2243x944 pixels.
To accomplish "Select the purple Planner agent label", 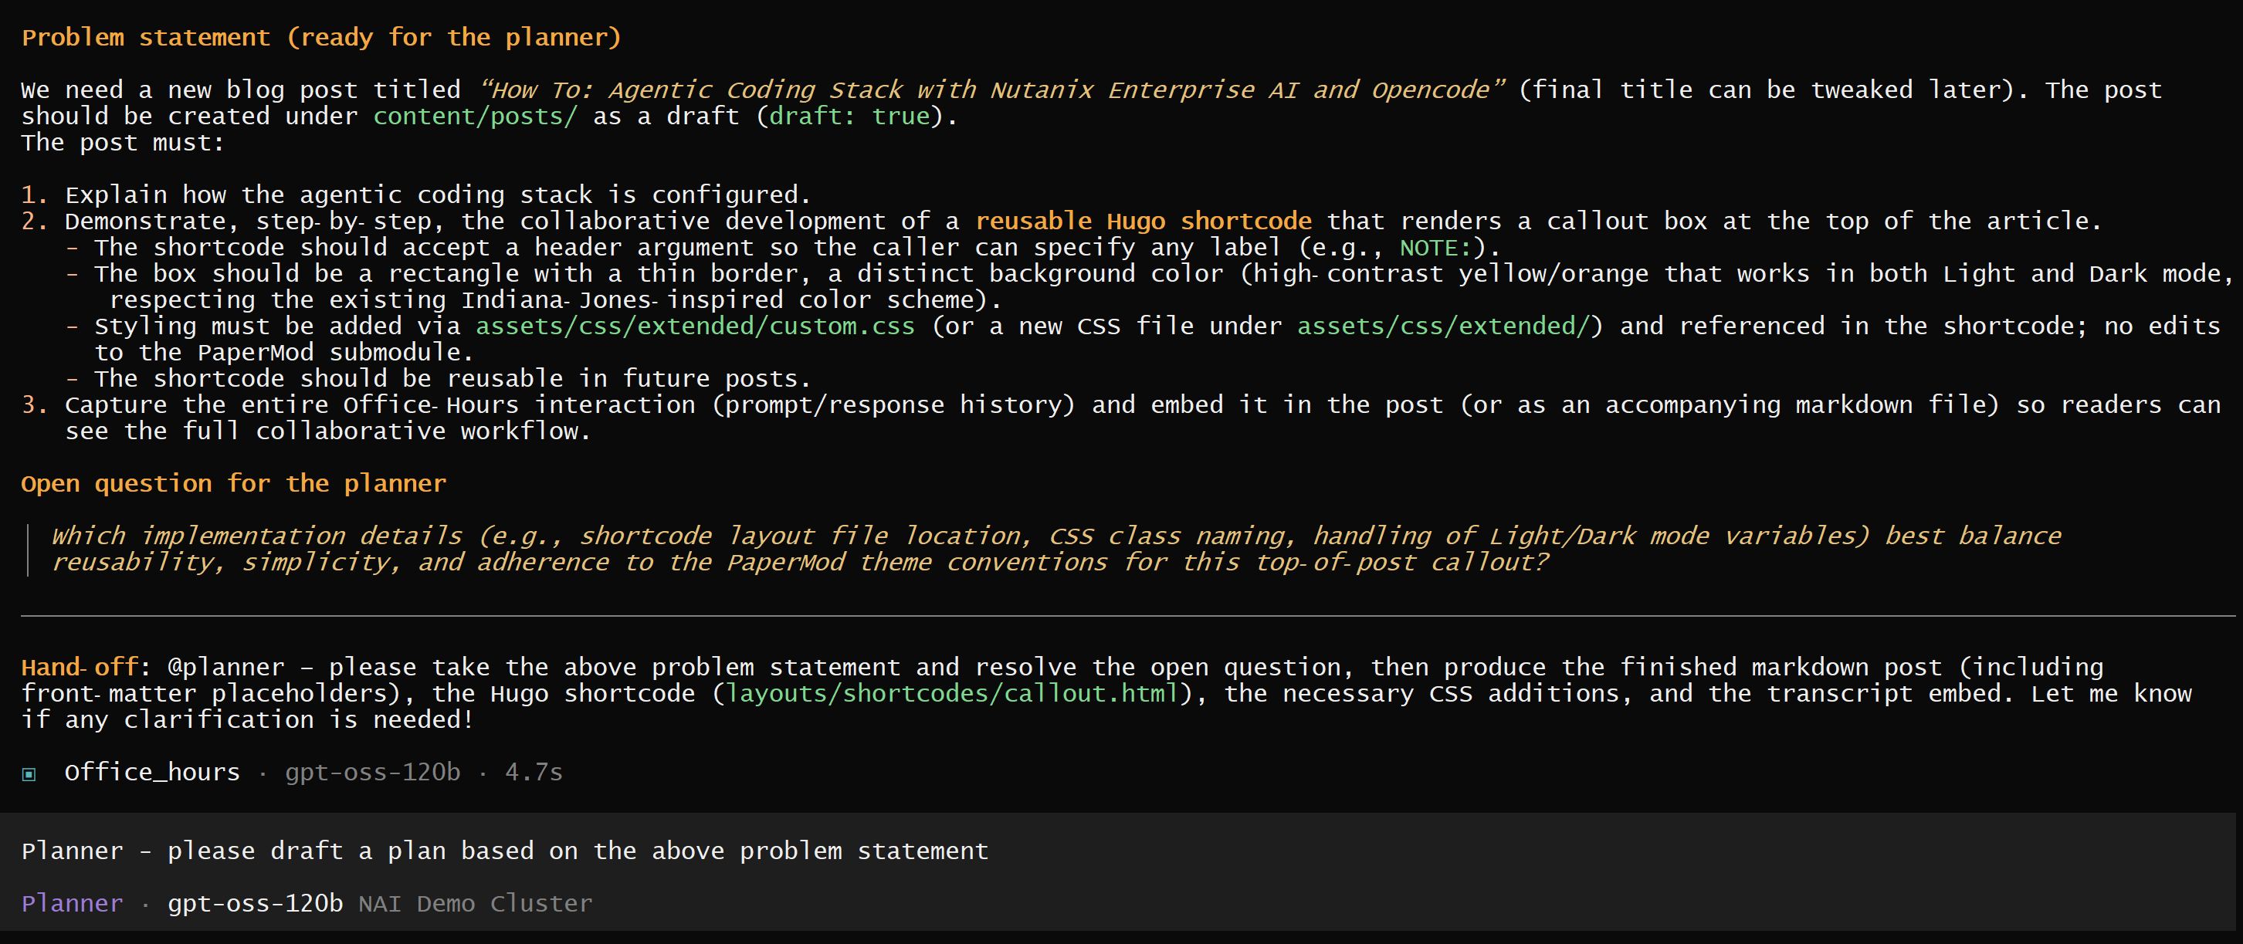I will (x=73, y=903).
